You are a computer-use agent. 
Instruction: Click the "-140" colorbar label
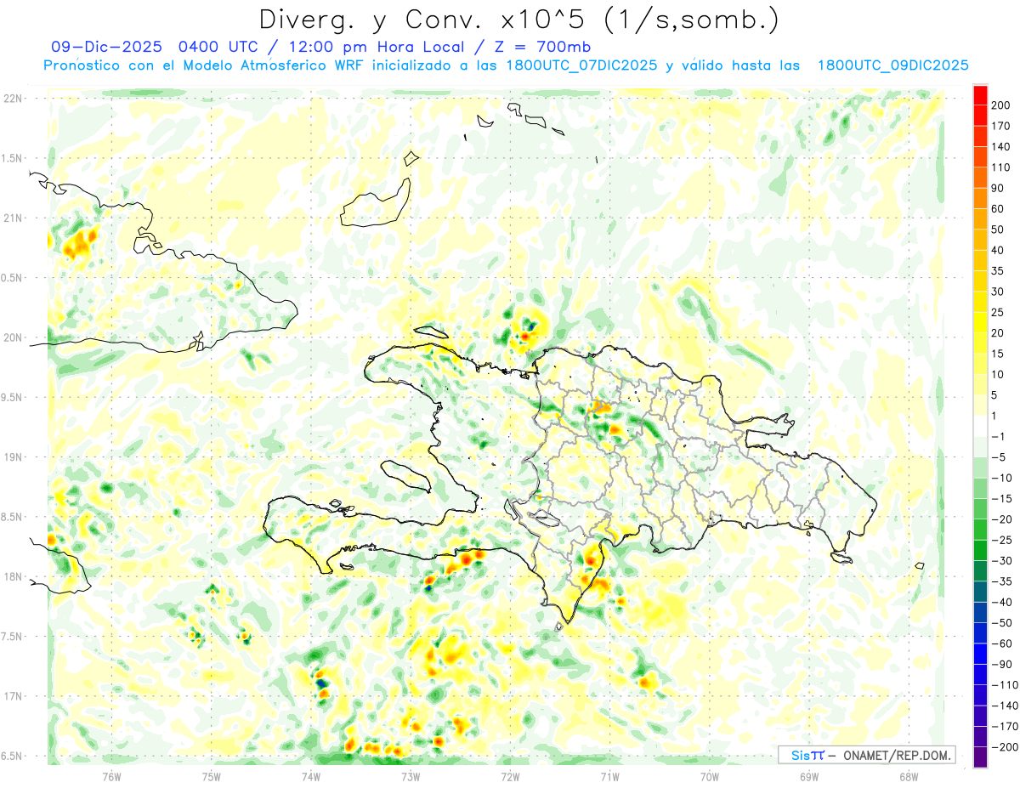click(x=1004, y=706)
